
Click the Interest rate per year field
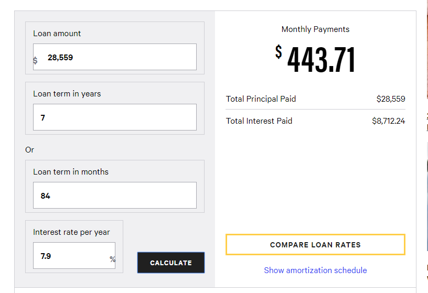click(74, 256)
